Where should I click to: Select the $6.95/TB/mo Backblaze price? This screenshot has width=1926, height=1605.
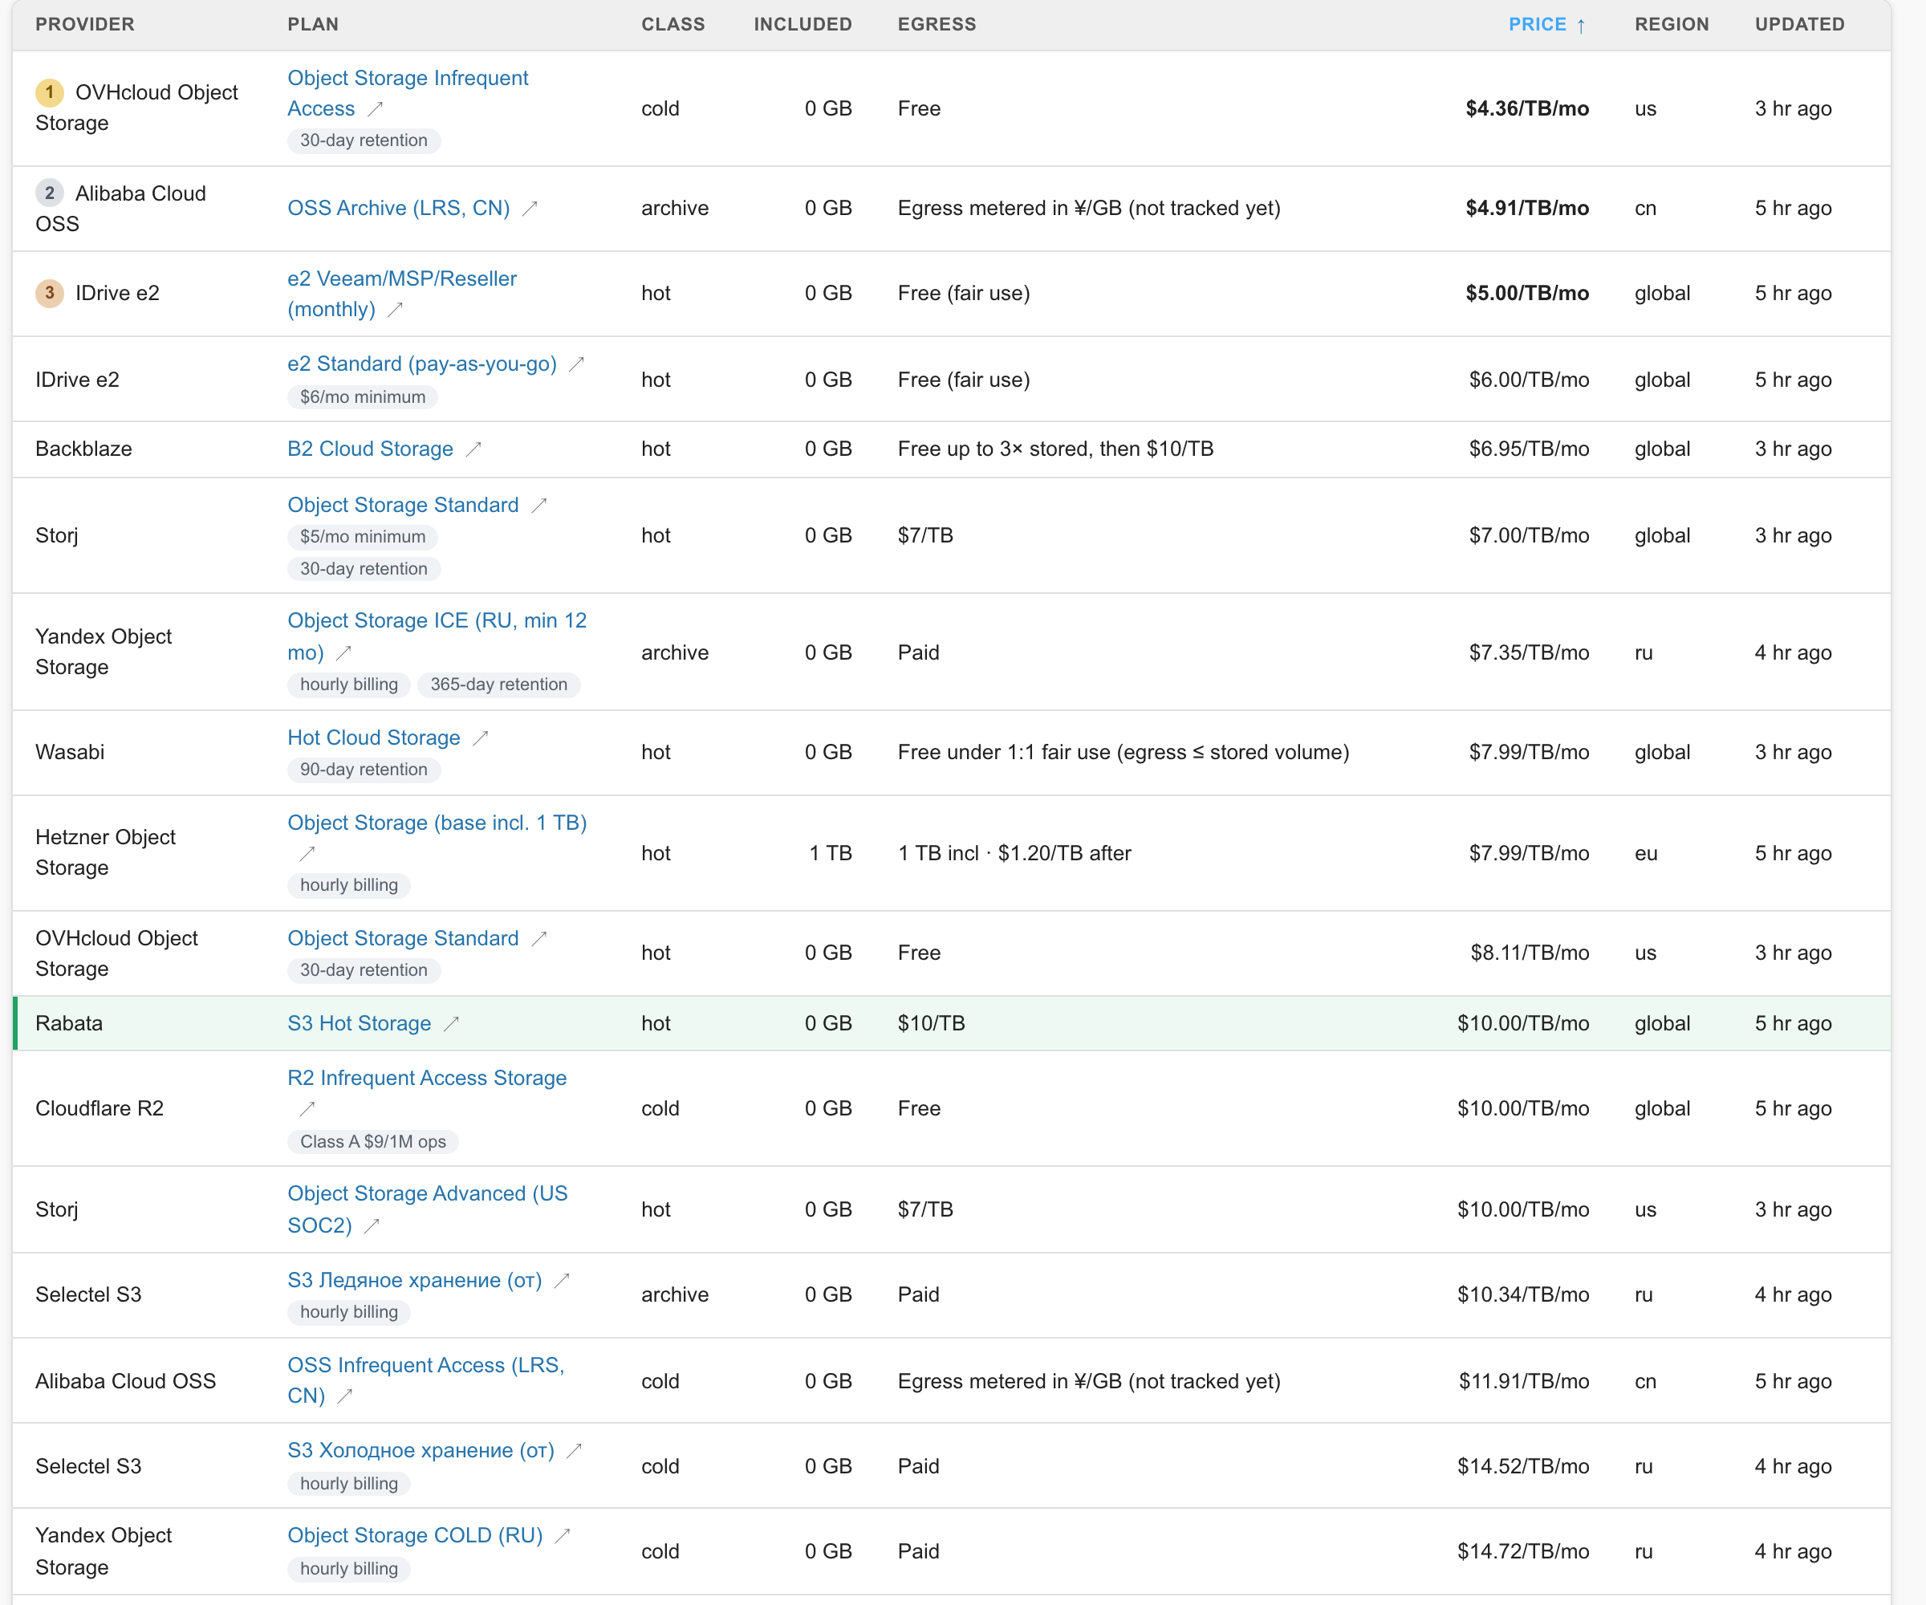click(x=1528, y=449)
